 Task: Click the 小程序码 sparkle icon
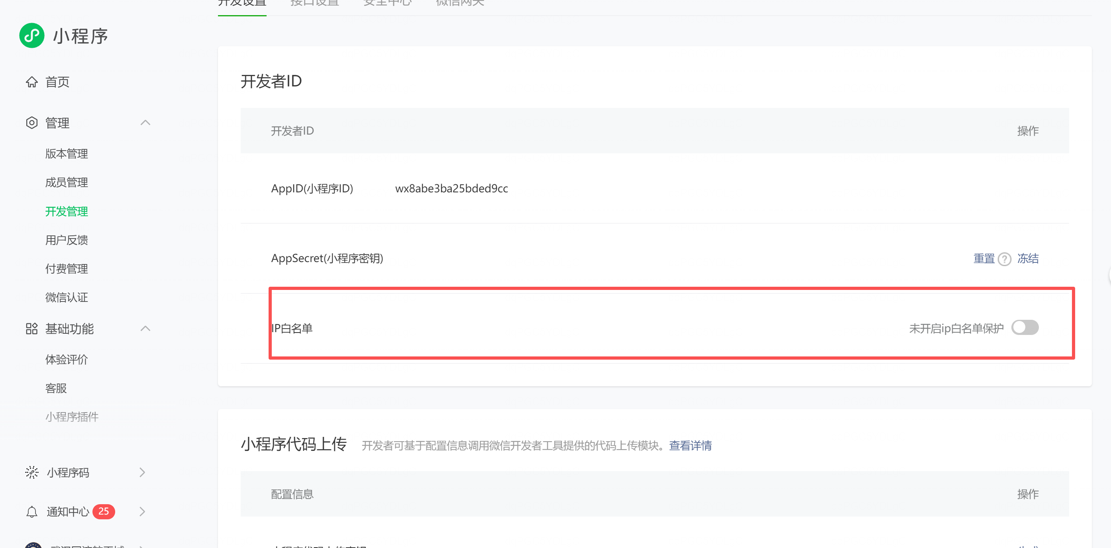[31, 472]
